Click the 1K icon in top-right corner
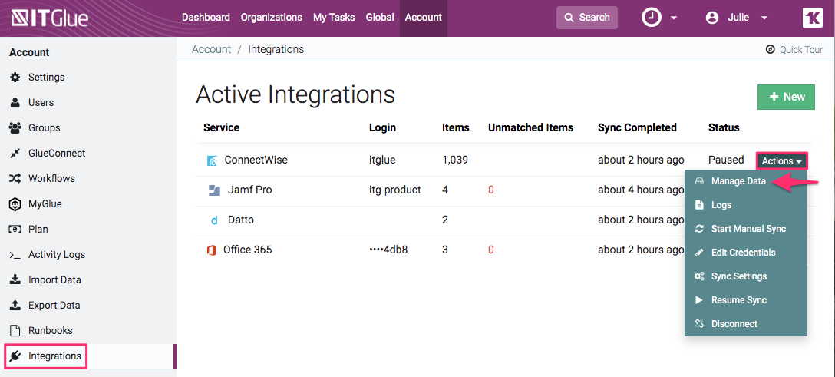 [813, 18]
